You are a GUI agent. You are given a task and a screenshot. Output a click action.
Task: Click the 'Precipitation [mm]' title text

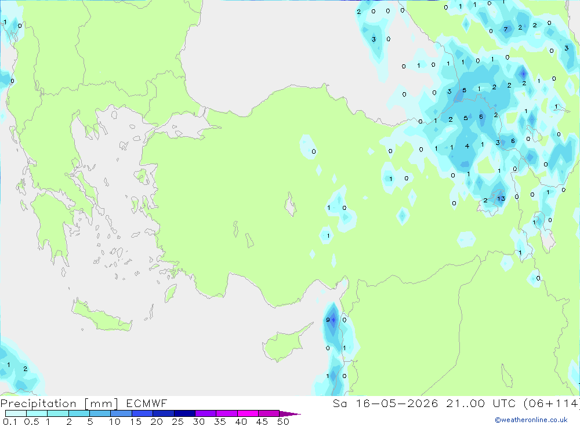(59, 403)
